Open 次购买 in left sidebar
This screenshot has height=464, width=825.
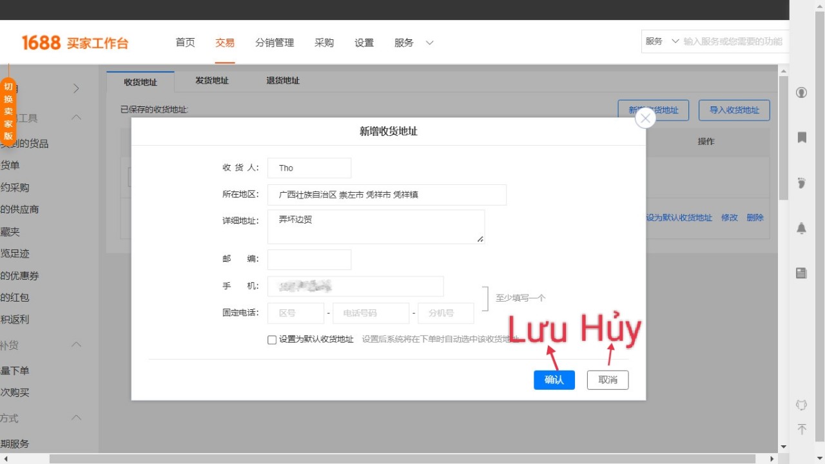pyautogui.click(x=15, y=392)
